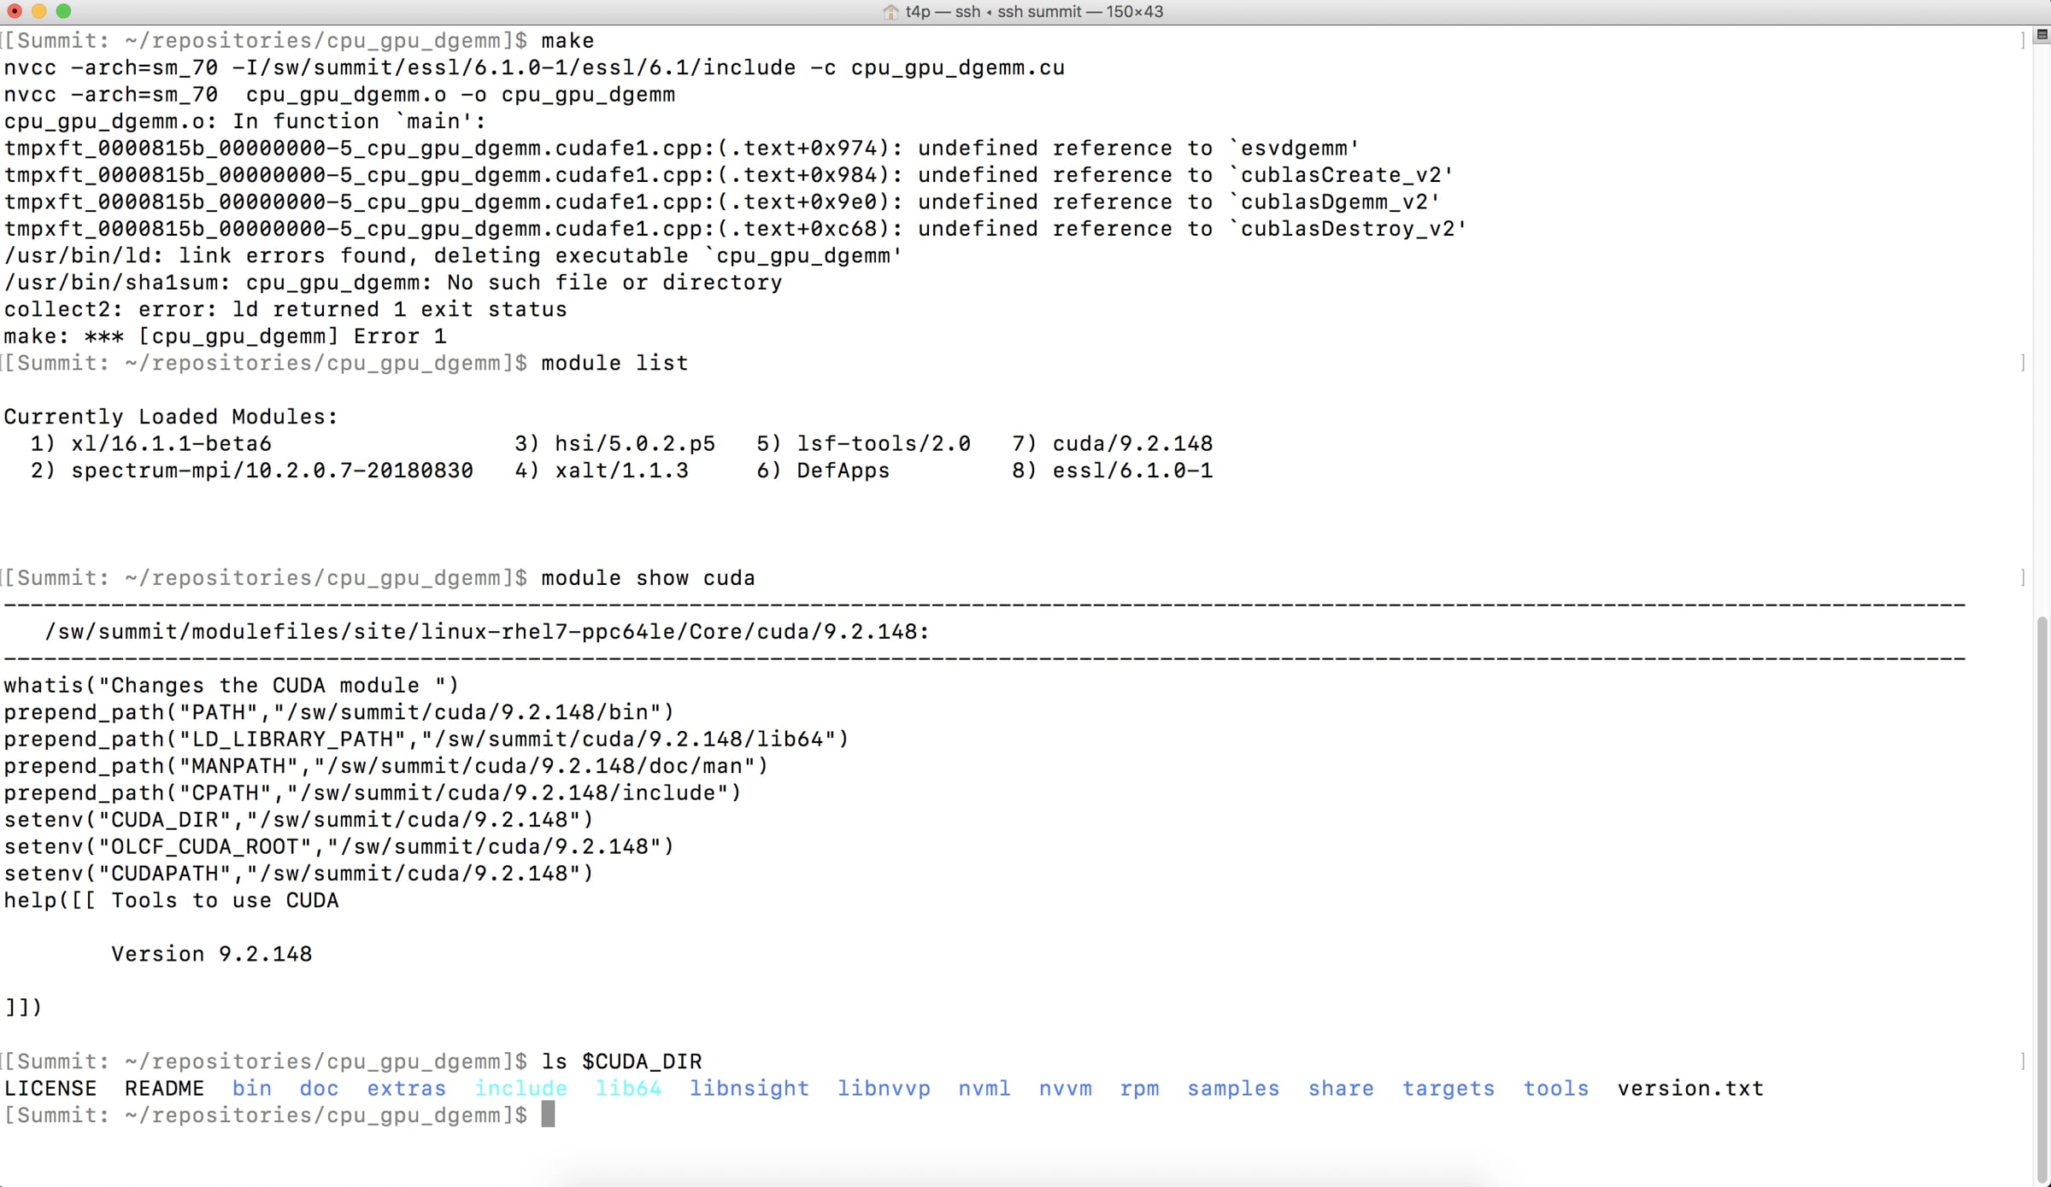Screen dimensions: 2051x1187
Task: Click the mark bracket beside 'ls $CUDA_DIR' line
Action: click(2023, 1061)
